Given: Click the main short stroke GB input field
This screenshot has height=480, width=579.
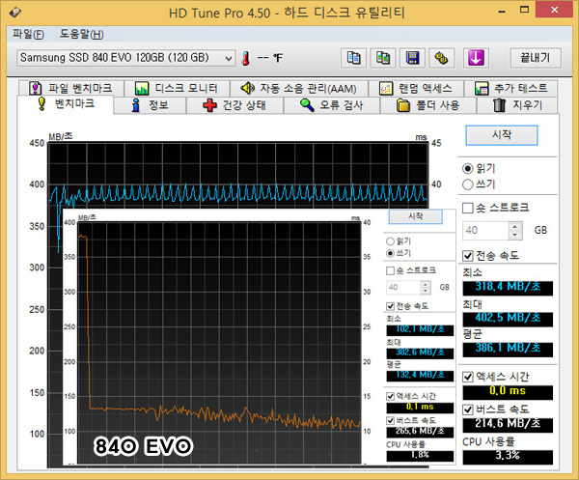Looking at the screenshot, I should tap(485, 230).
